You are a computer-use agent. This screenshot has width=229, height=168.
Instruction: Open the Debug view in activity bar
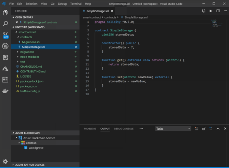(x=5, y=46)
